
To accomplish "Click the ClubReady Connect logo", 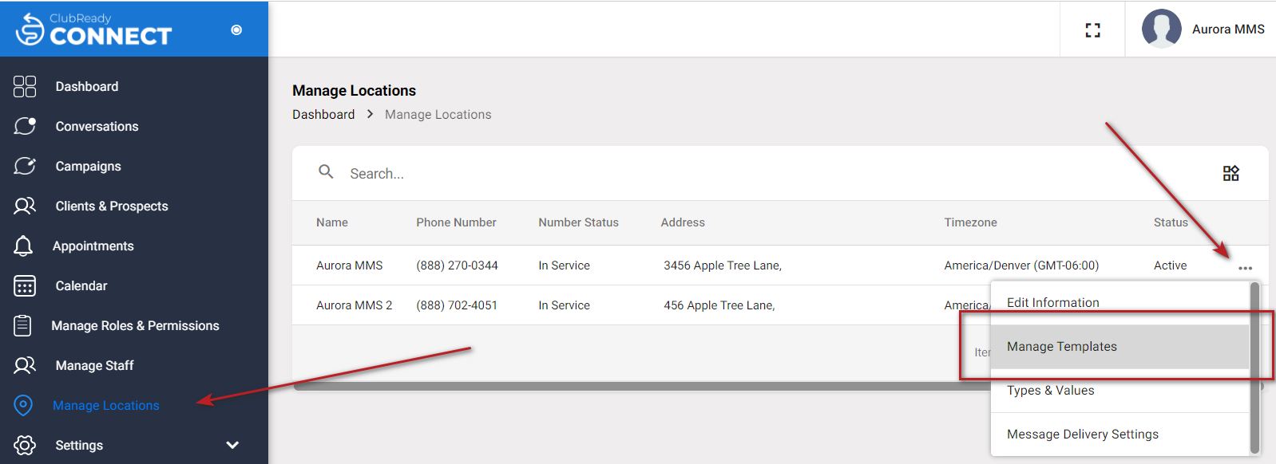I will (93, 29).
